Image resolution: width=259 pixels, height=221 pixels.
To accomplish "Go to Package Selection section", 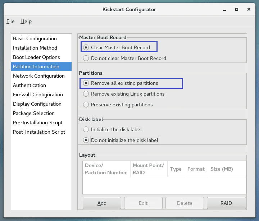I will 34,113.
